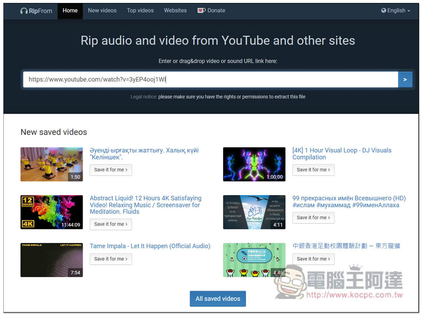Save the Abstract Liquid 12 Hours video
The width and height of the screenshot is (422, 316).
coord(111,224)
